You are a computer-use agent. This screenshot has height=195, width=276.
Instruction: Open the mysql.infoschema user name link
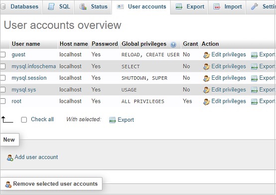pos(34,66)
